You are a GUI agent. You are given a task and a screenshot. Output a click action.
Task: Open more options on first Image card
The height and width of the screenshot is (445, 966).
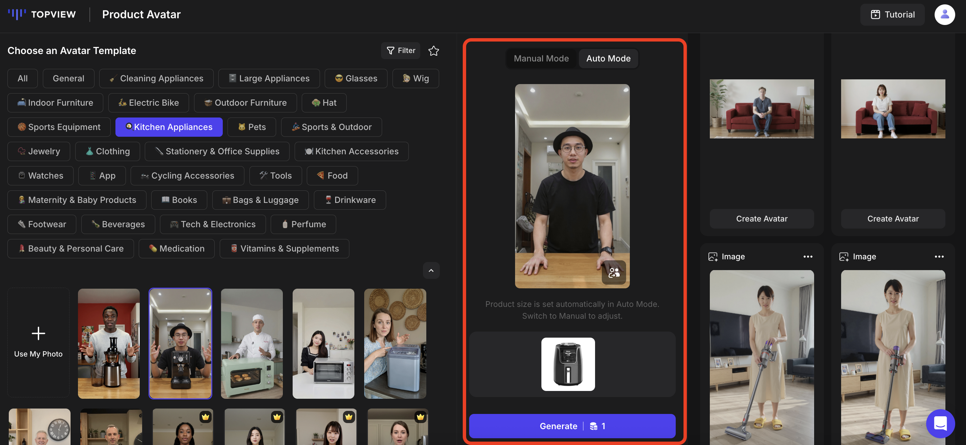coord(808,257)
